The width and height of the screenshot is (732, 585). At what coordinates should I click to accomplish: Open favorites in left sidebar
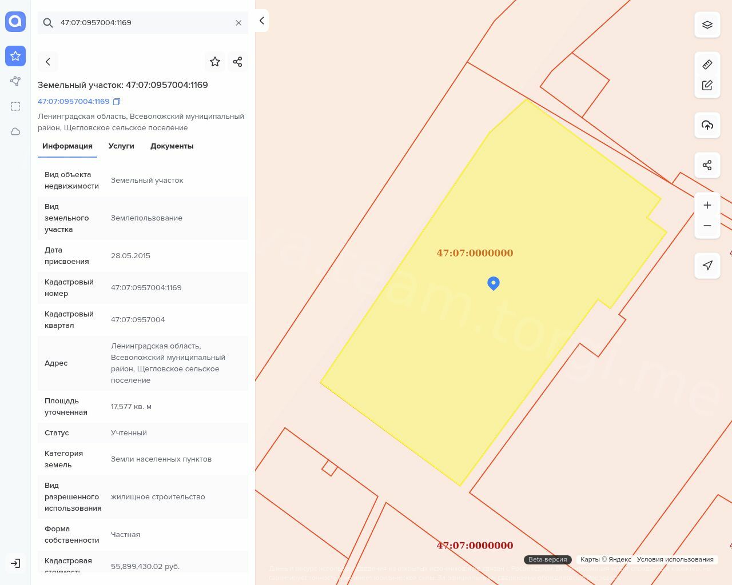coord(15,56)
